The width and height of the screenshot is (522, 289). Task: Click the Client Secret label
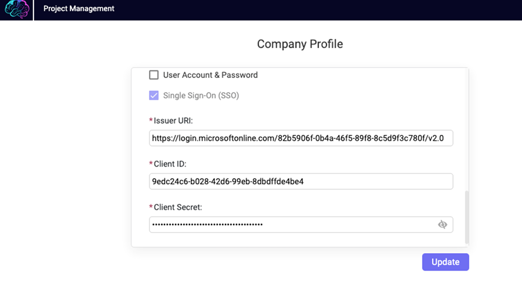pyautogui.click(x=178, y=208)
